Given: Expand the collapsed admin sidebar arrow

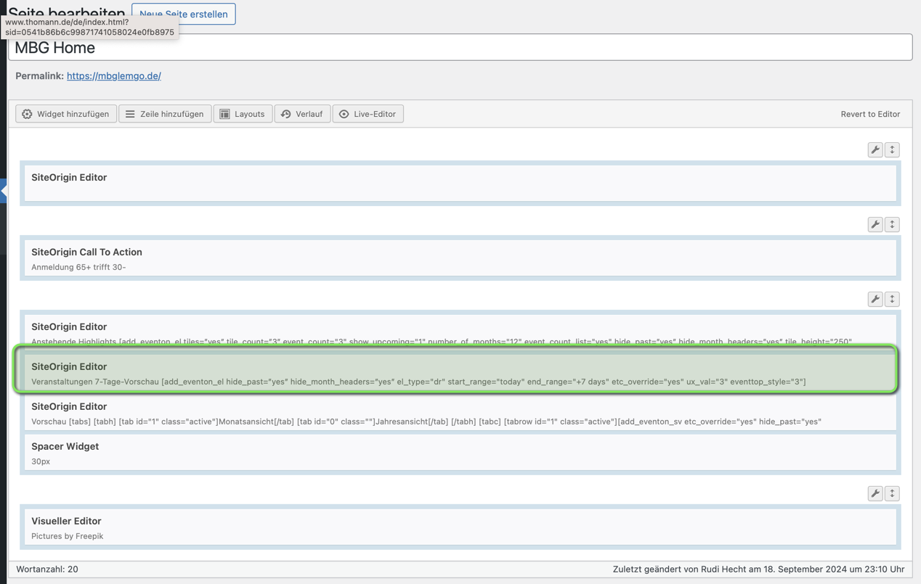Looking at the screenshot, I should coord(4,191).
